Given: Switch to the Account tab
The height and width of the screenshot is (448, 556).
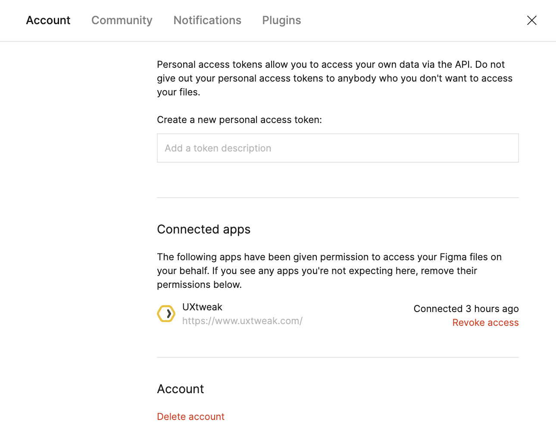Looking at the screenshot, I should (x=48, y=20).
